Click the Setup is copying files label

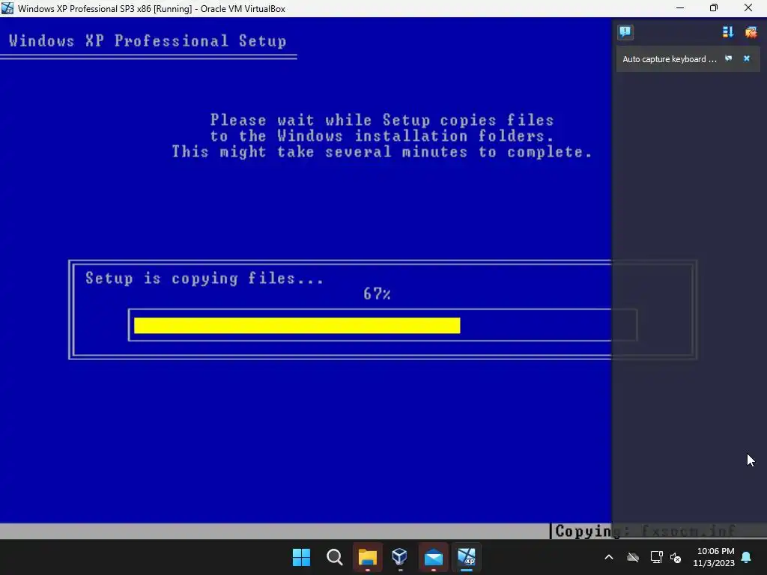click(204, 279)
